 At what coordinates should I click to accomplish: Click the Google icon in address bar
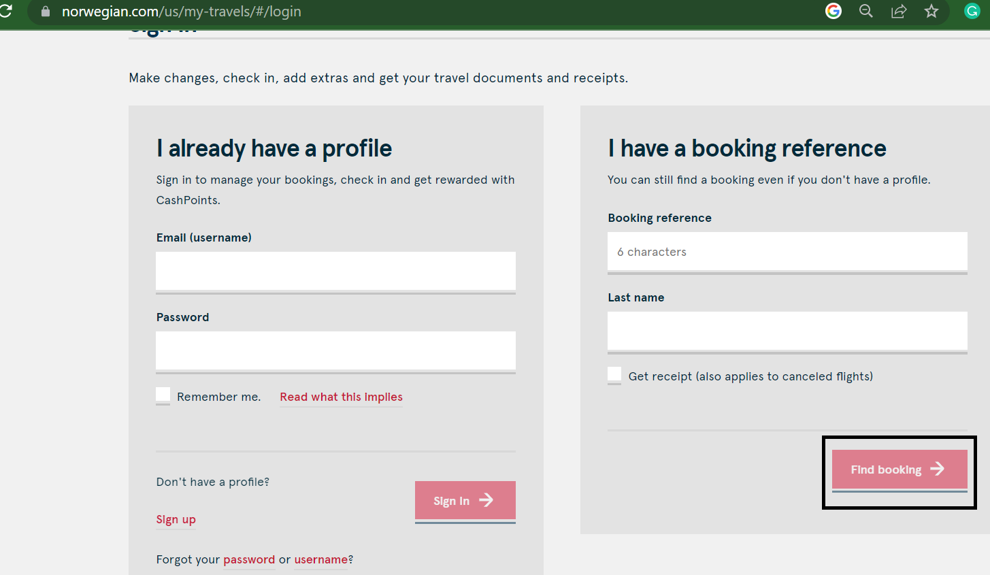(834, 11)
